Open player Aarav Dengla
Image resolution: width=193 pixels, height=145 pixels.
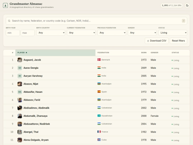(x=31, y=68)
